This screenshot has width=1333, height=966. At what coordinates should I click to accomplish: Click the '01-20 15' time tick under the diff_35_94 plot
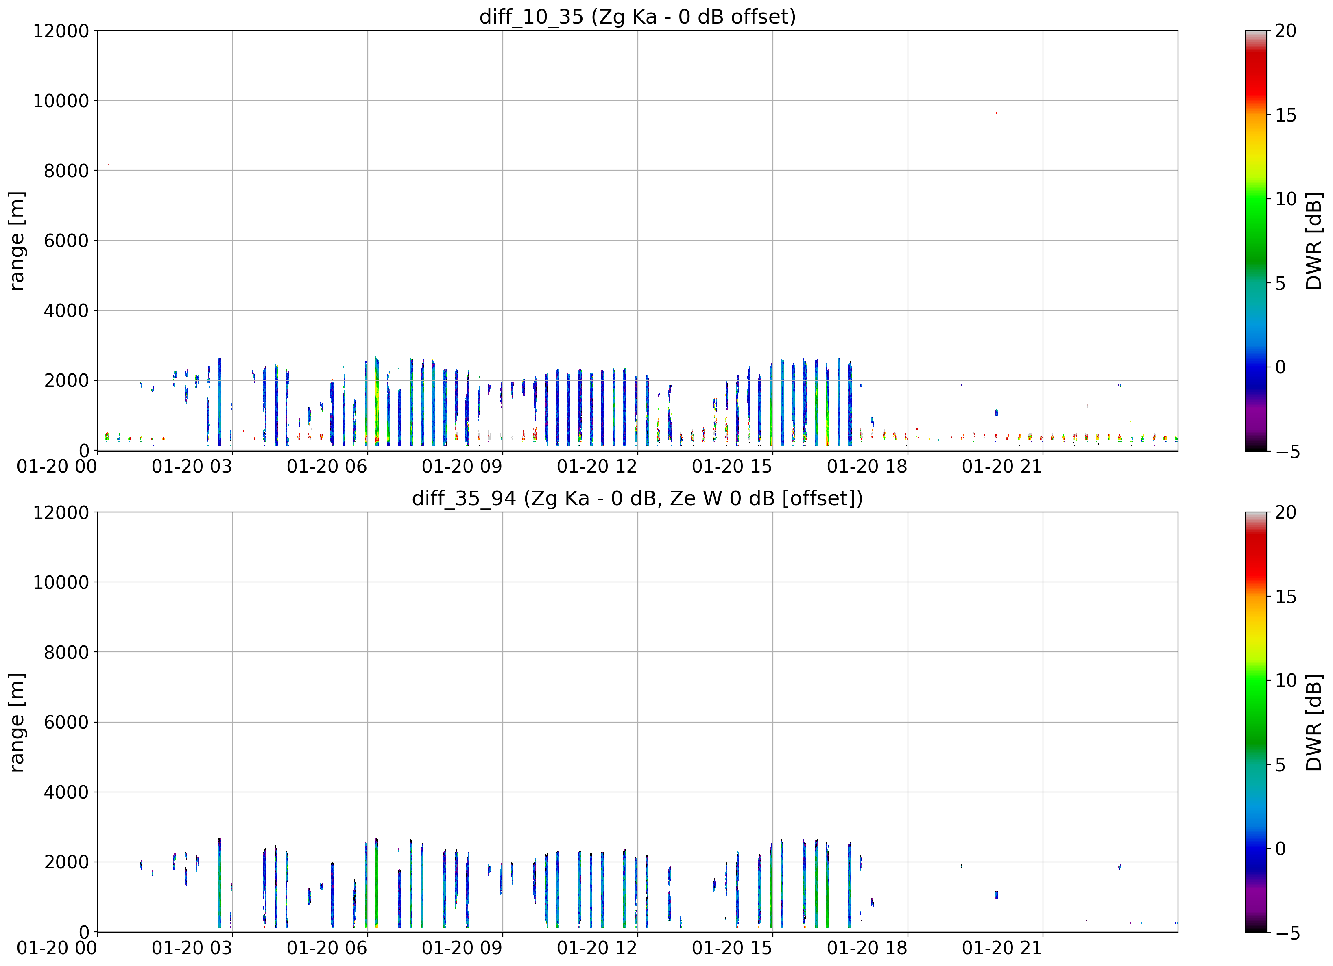(732, 949)
